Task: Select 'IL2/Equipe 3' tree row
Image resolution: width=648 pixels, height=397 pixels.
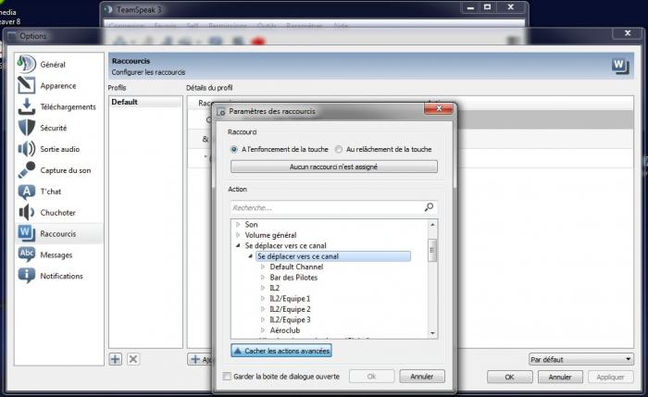Action: [x=290, y=320]
